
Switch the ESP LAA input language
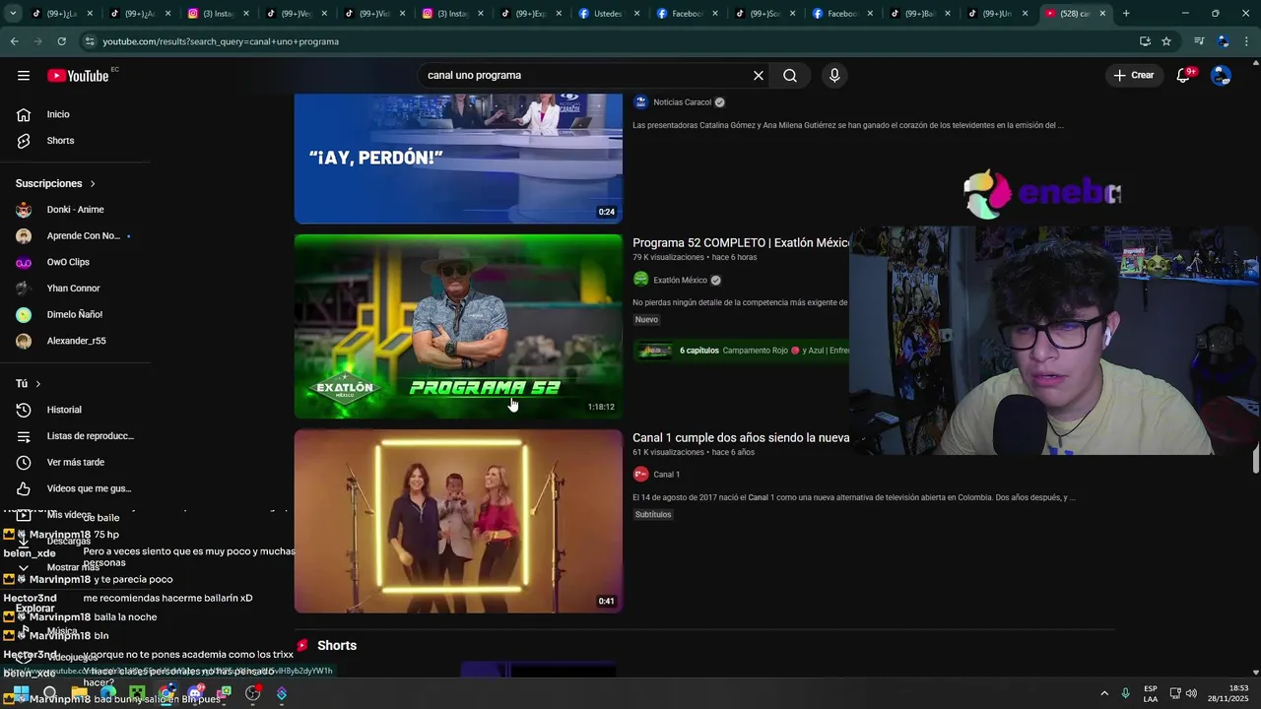tap(1151, 693)
